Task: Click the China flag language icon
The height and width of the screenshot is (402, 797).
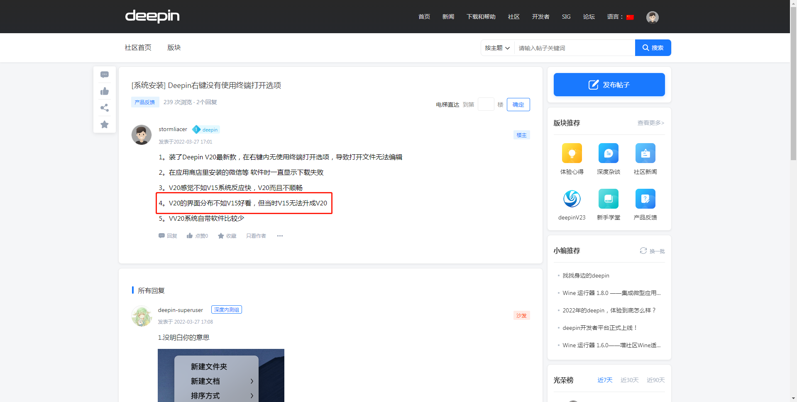Action: pos(630,17)
